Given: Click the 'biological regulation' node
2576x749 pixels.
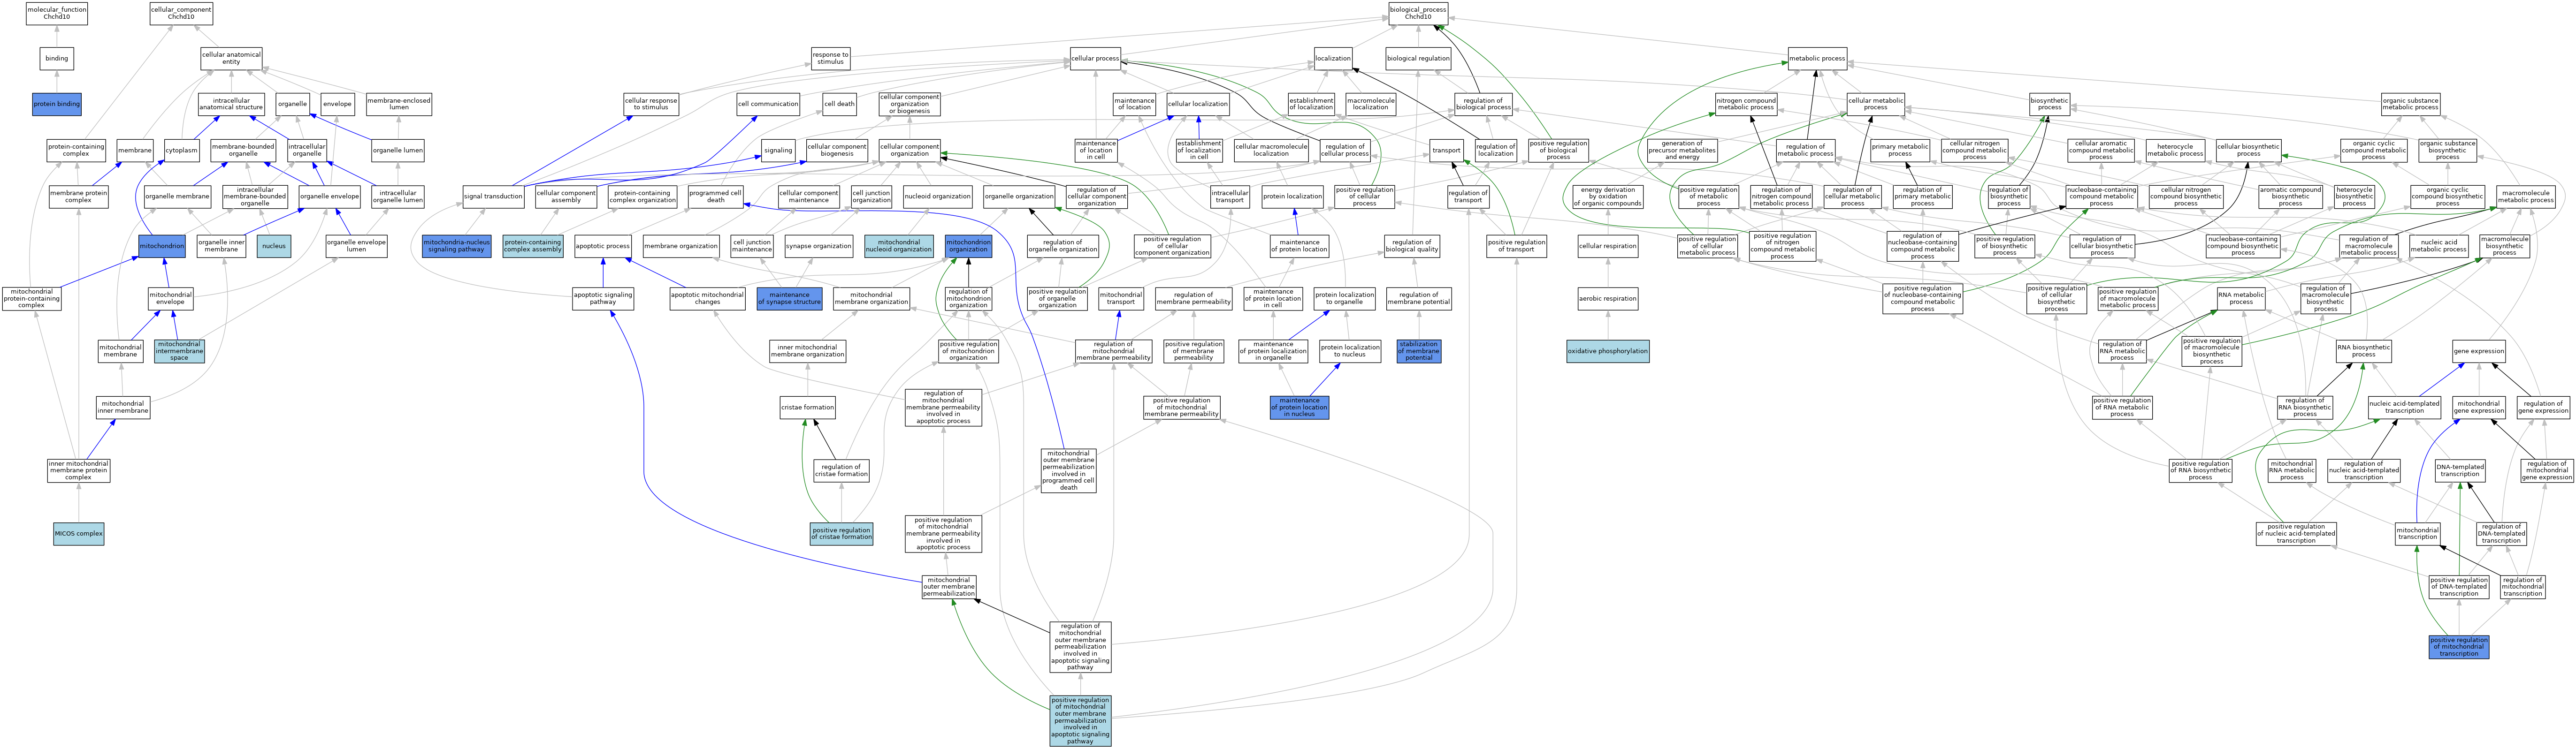Looking at the screenshot, I should coord(1418,59).
